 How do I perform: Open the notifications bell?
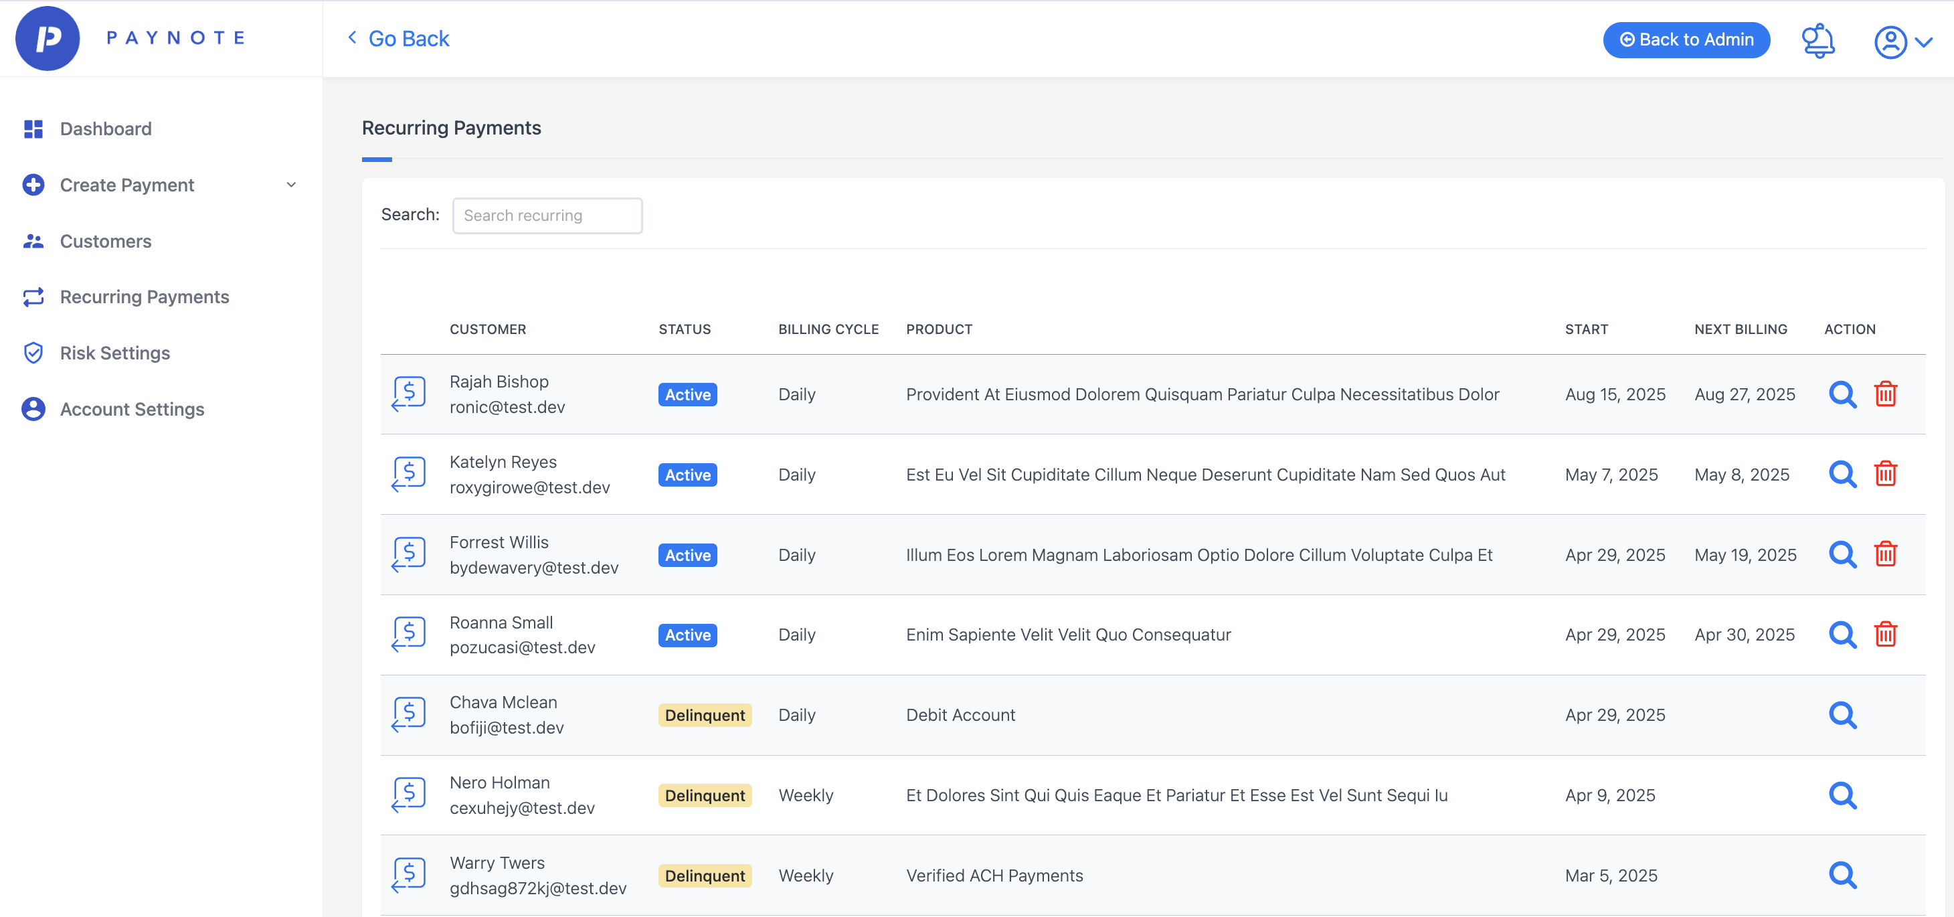[x=1817, y=40]
